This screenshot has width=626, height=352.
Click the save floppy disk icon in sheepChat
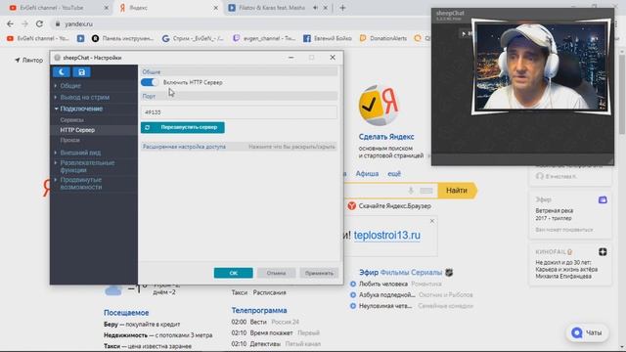point(81,71)
